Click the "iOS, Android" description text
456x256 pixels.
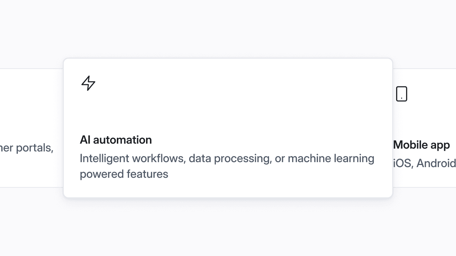[424, 163]
